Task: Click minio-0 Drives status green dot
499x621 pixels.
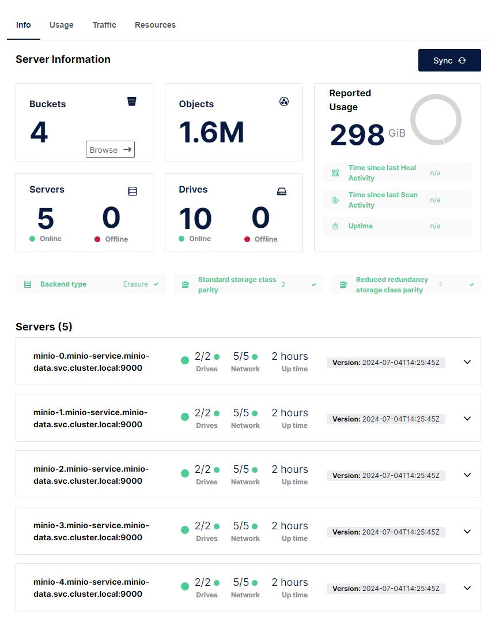Action: 217,357
